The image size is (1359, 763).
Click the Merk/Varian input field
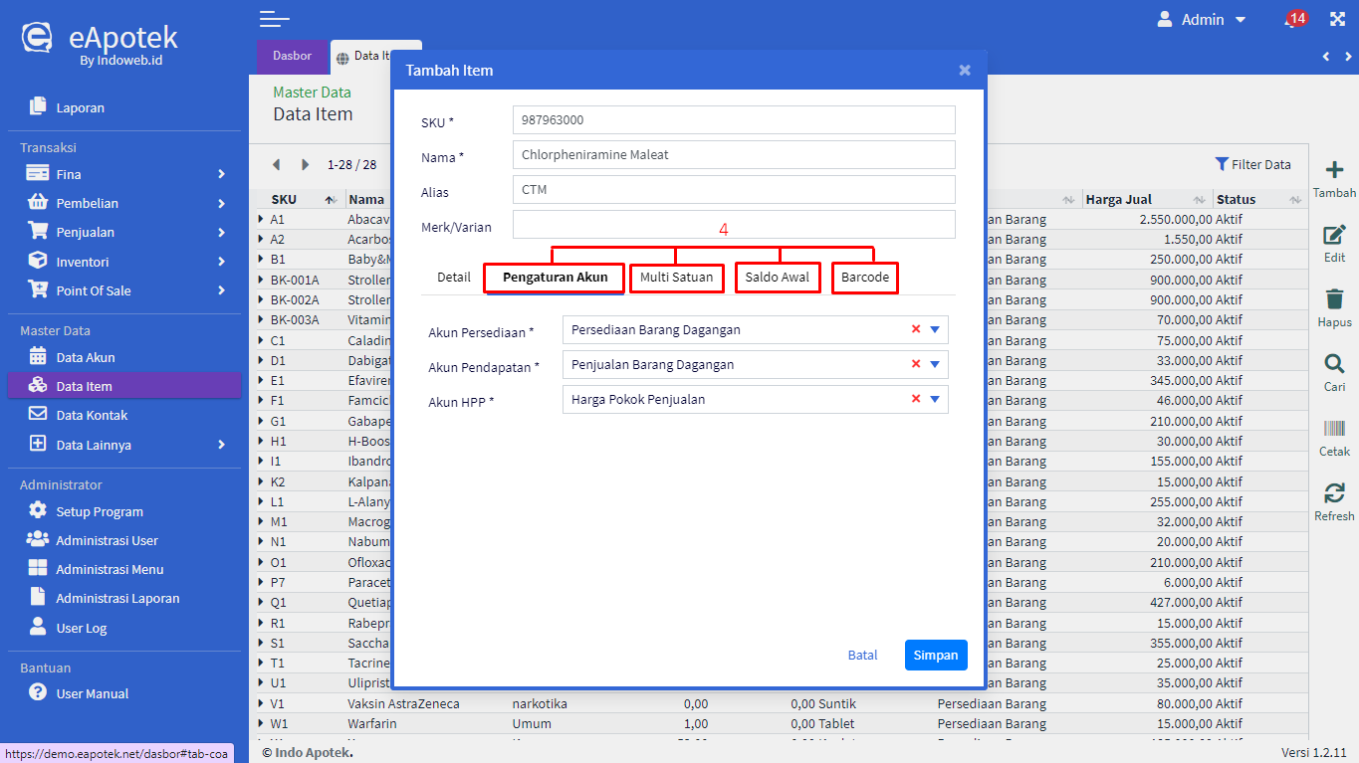coord(734,224)
